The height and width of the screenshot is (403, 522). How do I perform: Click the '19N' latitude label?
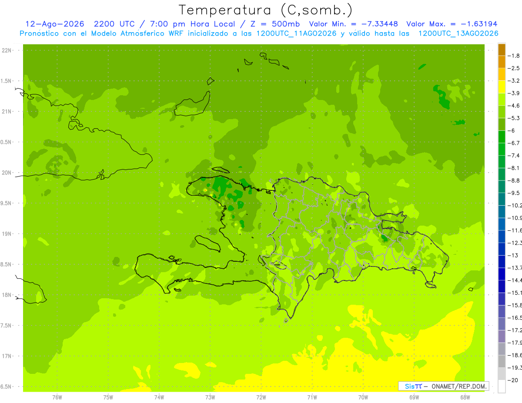click(x=7, y=234)
